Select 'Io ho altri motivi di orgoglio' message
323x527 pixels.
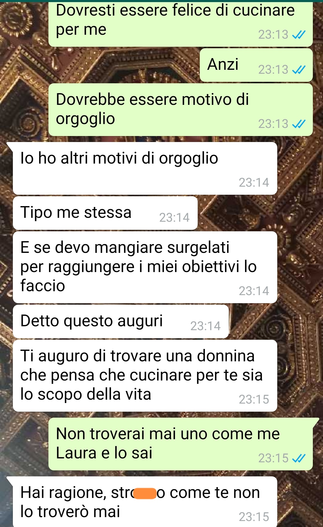tap(145, 168)
